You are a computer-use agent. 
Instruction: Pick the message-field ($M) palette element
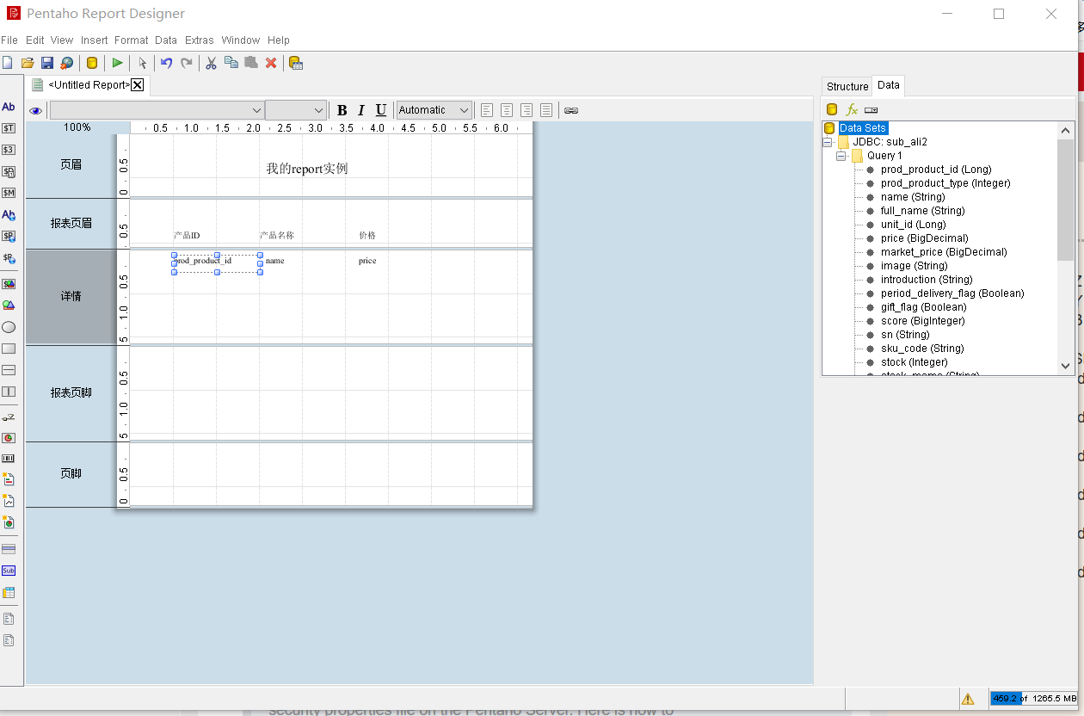9,193
